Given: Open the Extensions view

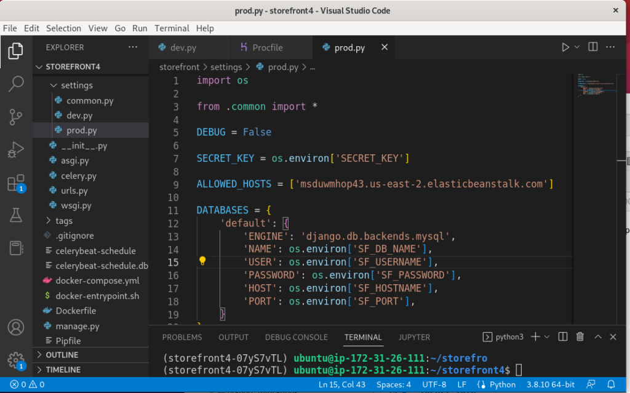Looking at the screenshot, I should coord(17,183).
